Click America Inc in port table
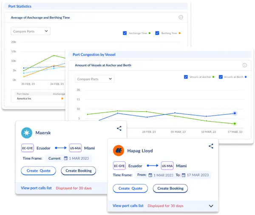 tap(24, 99)
